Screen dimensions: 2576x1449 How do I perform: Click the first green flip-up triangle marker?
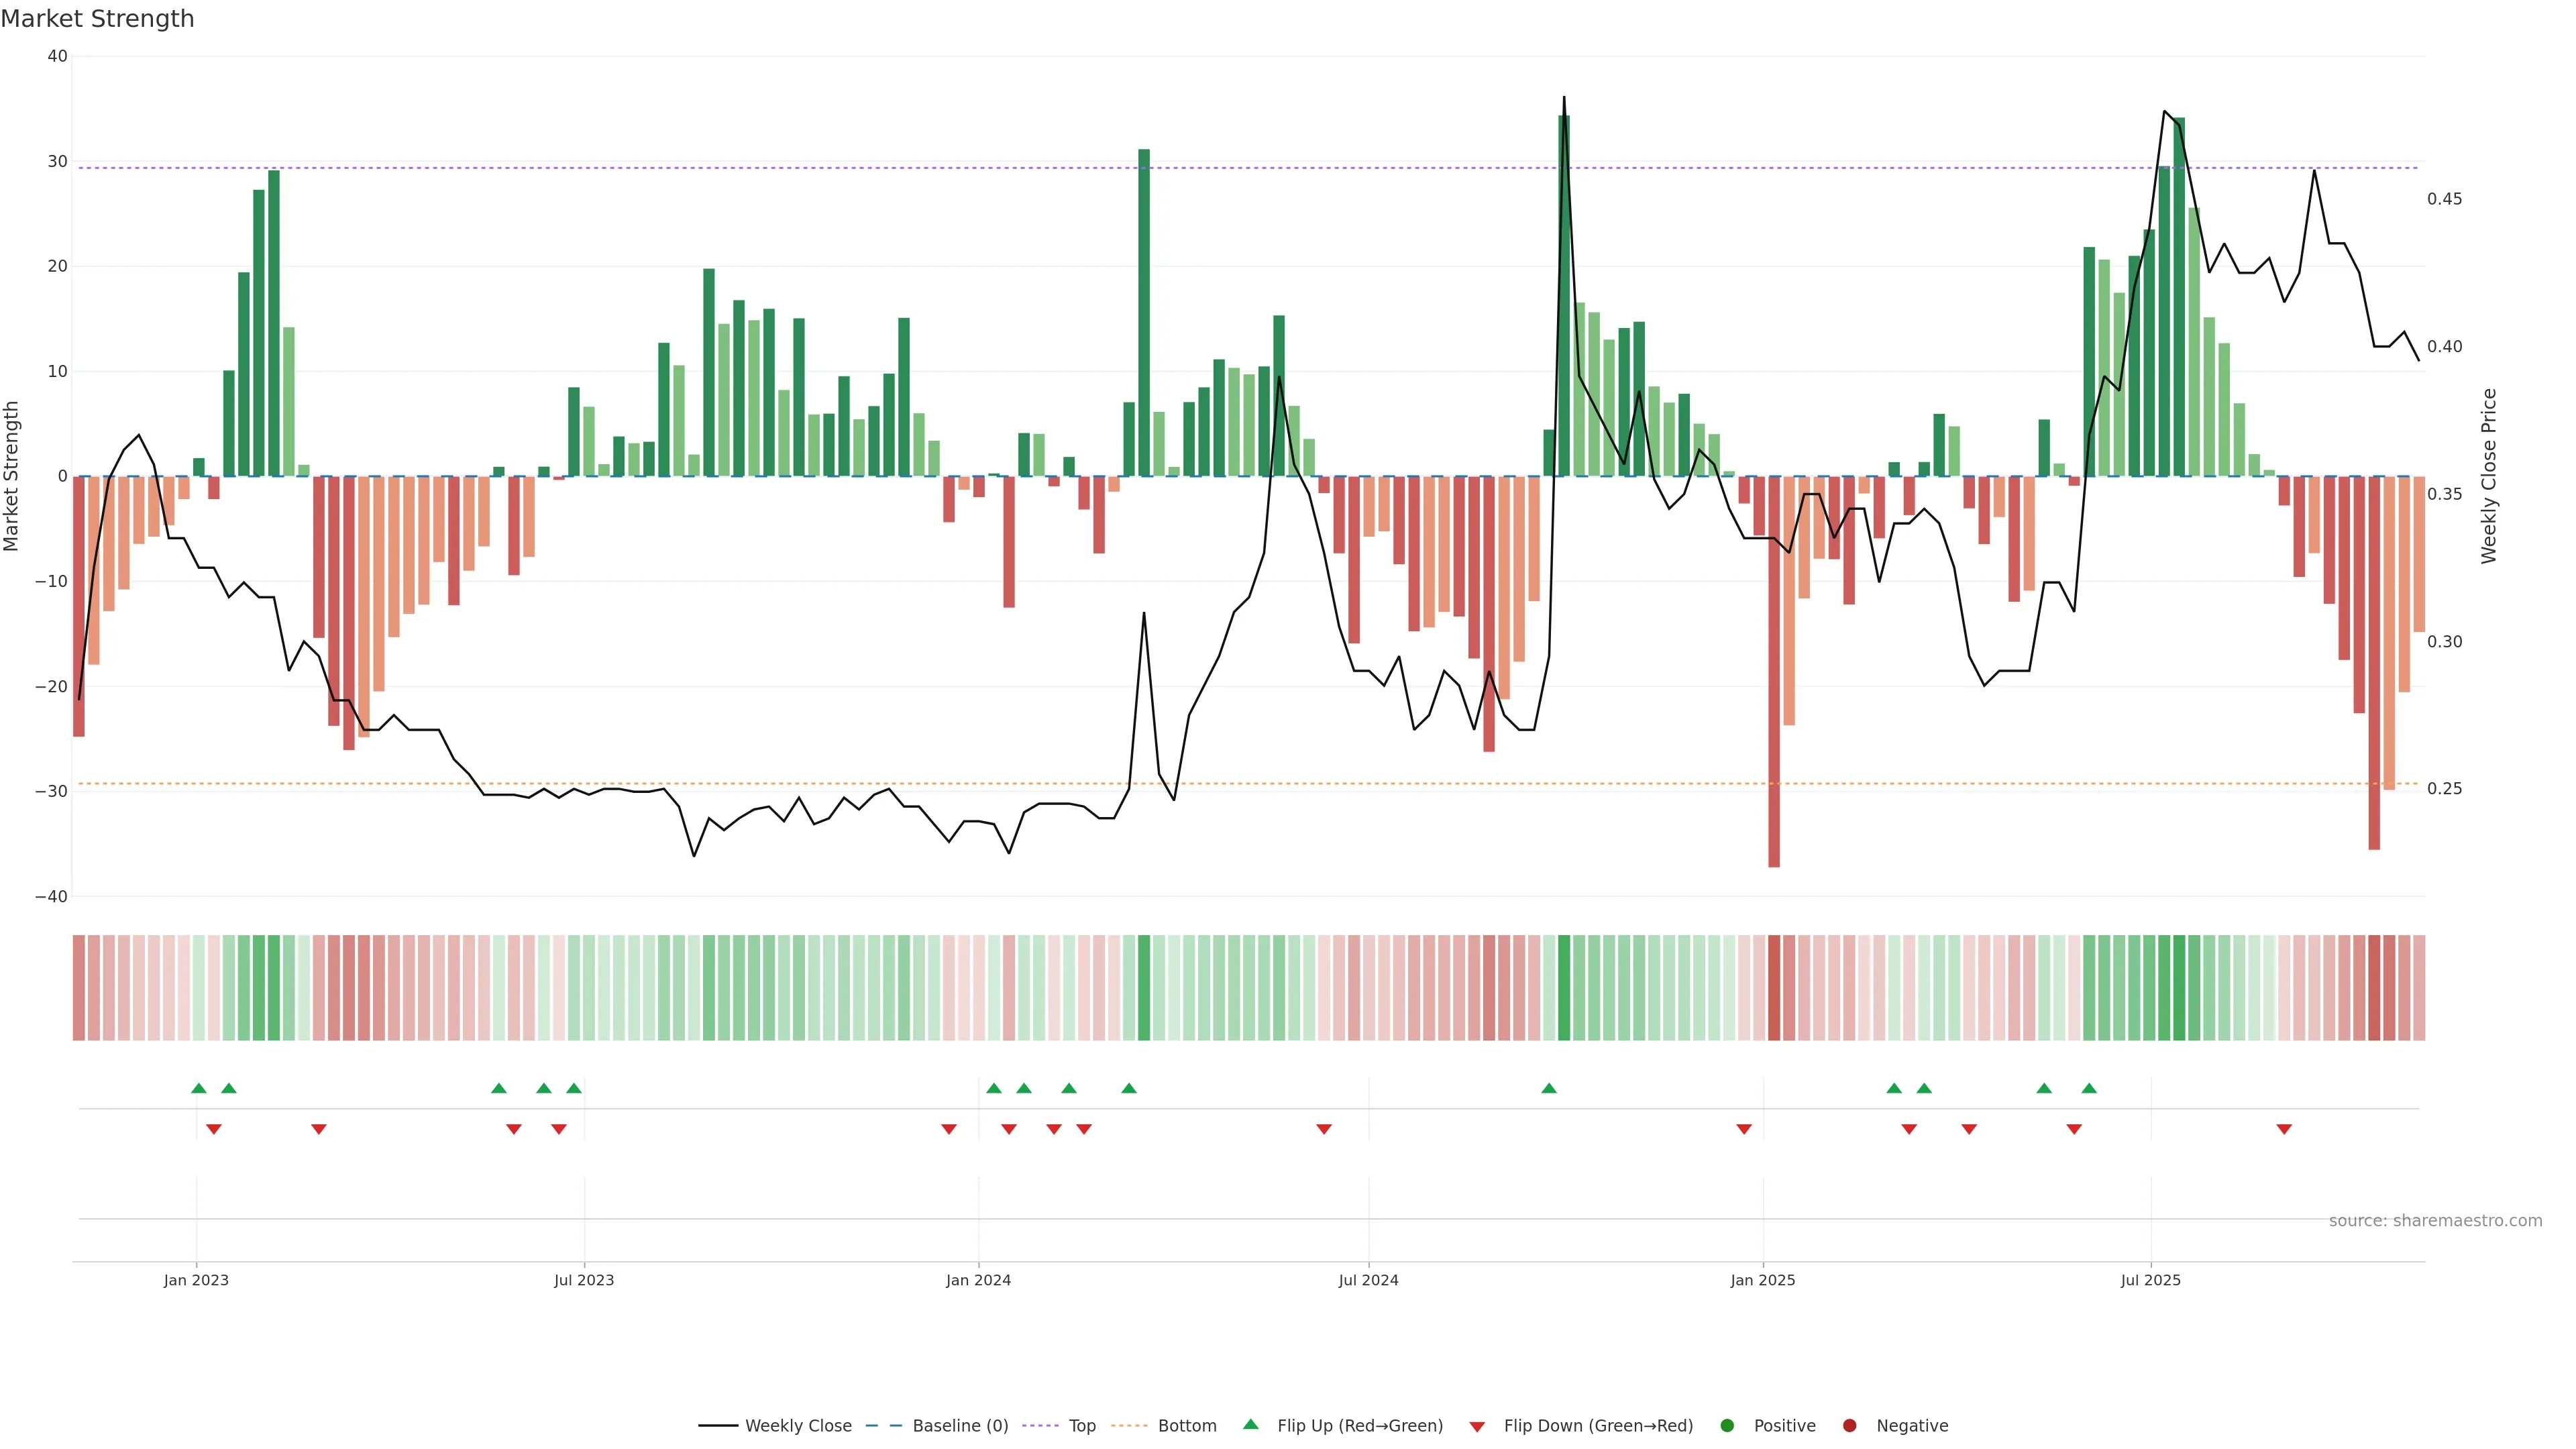(198, 1088)
